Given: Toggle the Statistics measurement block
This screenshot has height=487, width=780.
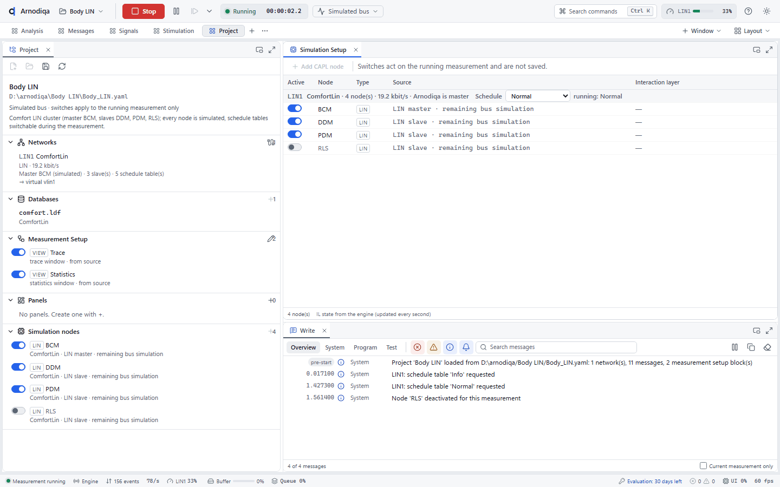Looking at the screenshot, I should tap(18, 274).
